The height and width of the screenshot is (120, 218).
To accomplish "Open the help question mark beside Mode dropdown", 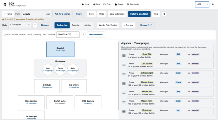I will [35, 25].
